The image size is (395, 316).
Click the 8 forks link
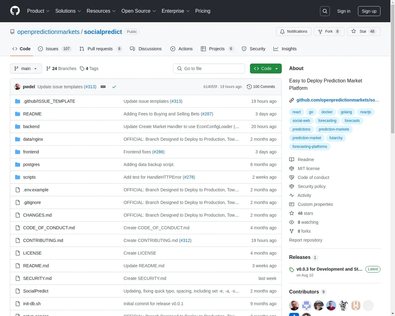(x=300, y=231)
